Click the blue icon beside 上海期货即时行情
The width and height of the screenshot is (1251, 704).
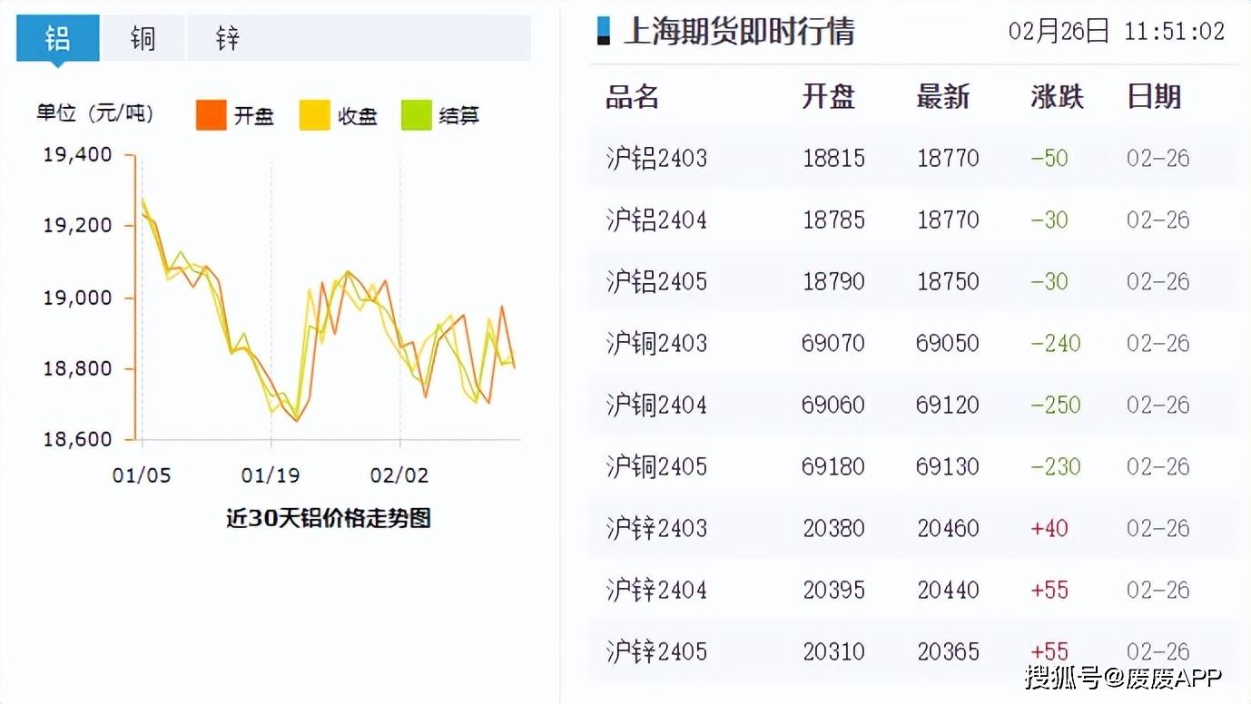[604, 31]
